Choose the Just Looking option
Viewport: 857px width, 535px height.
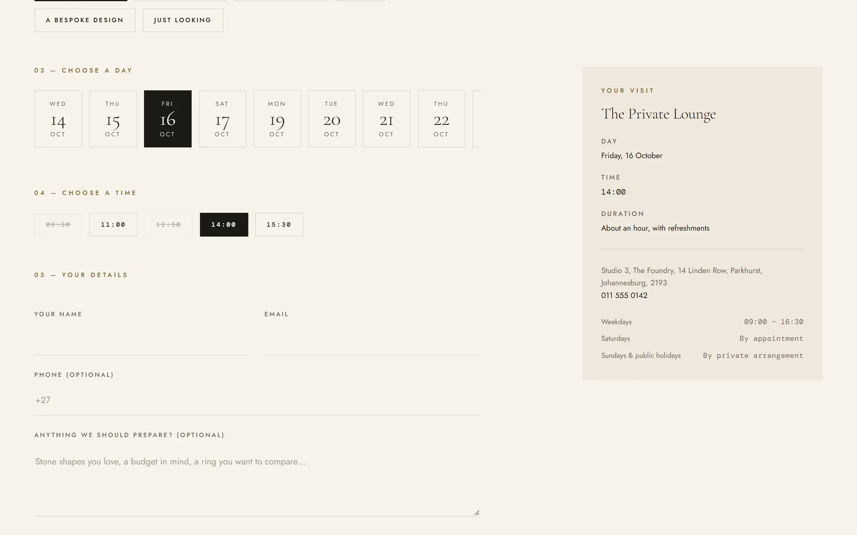(183, 20)
